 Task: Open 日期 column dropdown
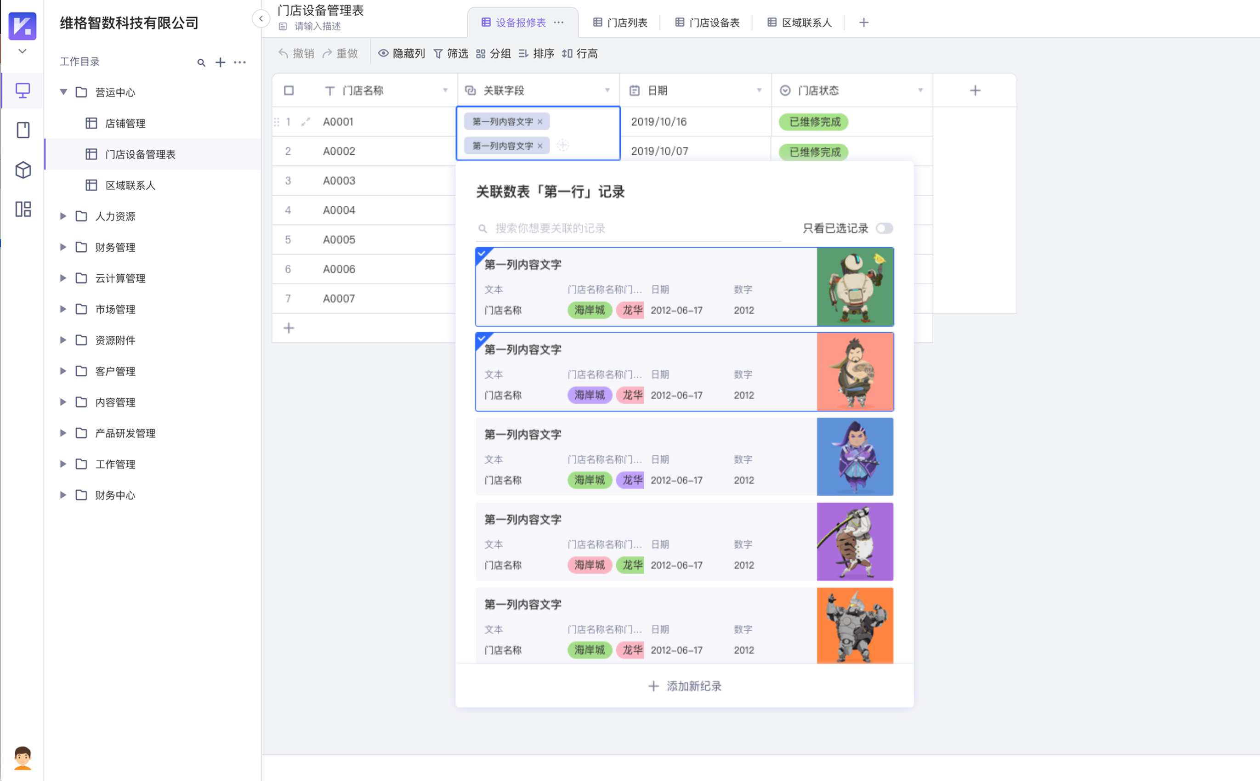tap(760, 91)
